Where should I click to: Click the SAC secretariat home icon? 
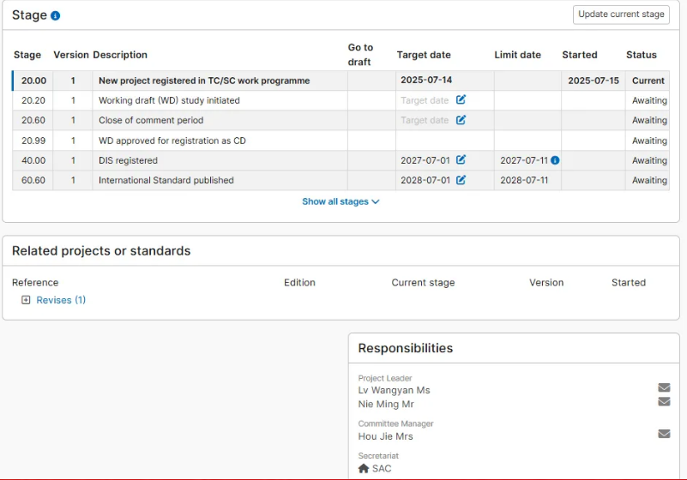(364, 469)
